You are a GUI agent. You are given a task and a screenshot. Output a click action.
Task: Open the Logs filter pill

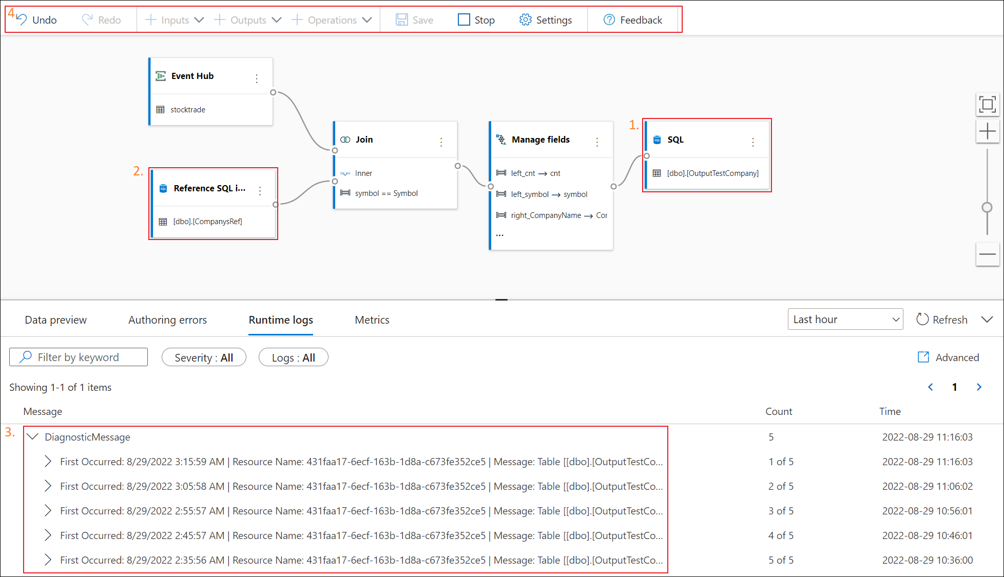pyautogui.click(x=293, y=357)
